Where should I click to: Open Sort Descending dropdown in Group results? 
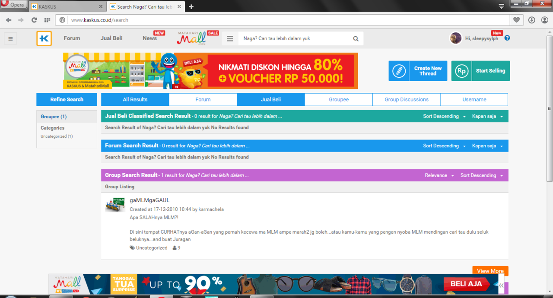[x=482, y=175]
